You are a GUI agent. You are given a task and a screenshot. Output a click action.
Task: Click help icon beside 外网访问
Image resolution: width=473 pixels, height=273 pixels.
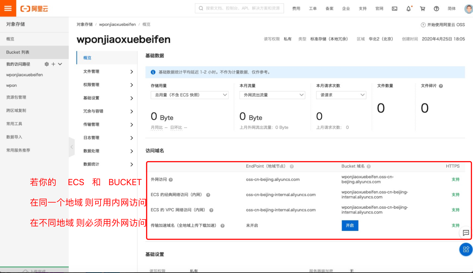(171, 180)
